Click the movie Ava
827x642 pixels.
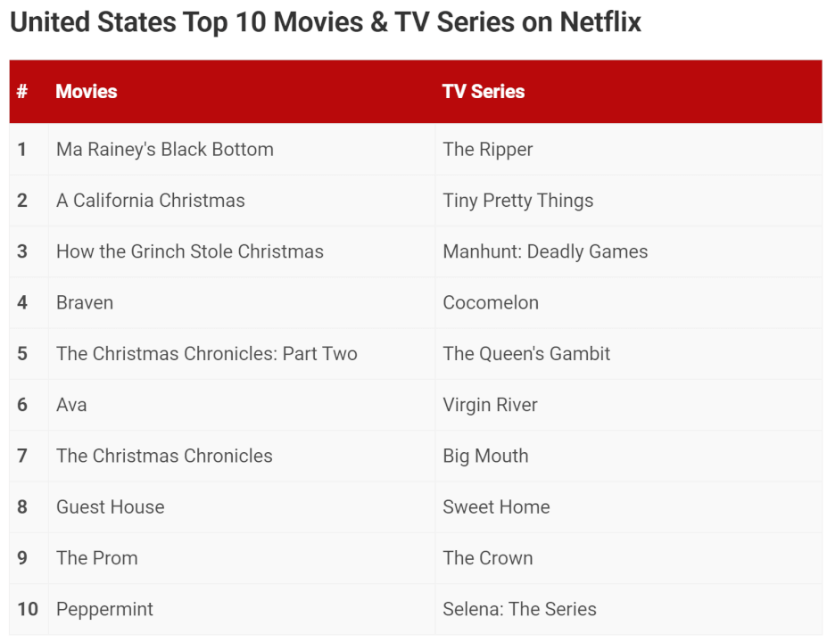pos(71,405)
